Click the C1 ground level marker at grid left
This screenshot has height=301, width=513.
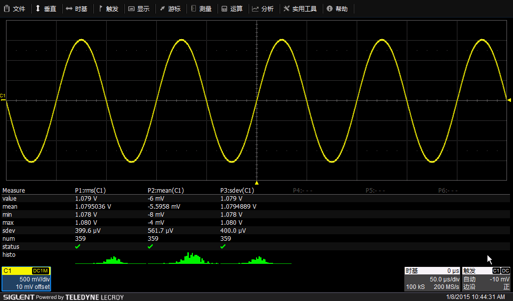tap(3, 97)
